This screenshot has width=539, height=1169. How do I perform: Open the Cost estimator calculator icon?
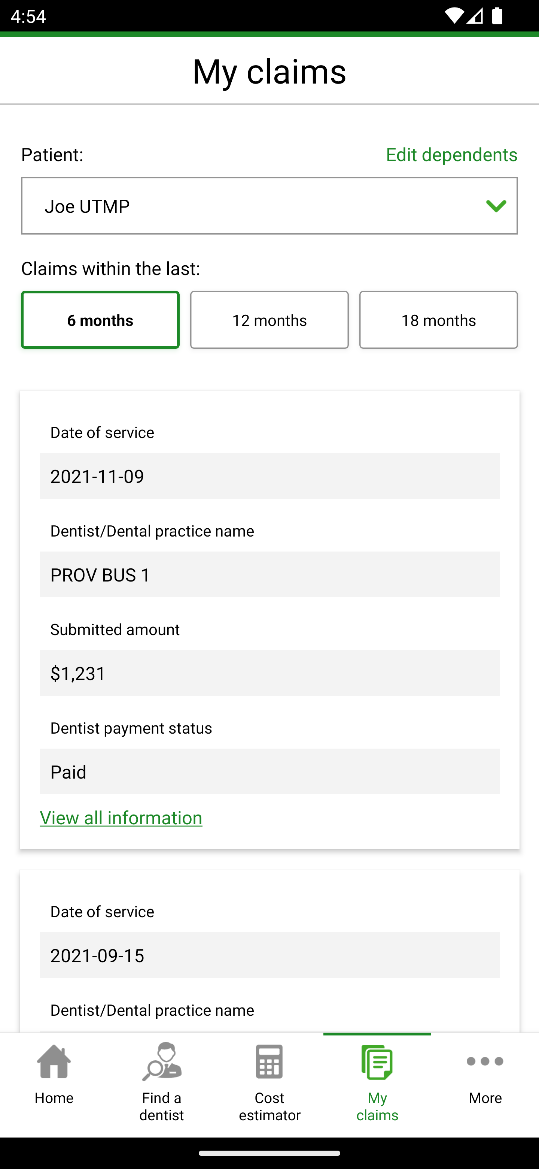(269, 1061)
